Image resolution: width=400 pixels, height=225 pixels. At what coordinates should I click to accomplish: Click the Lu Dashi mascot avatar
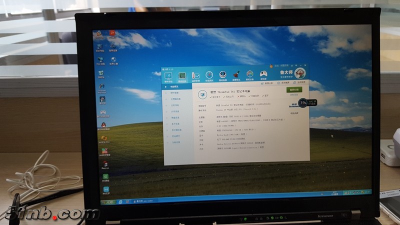[x=299, y=73]
